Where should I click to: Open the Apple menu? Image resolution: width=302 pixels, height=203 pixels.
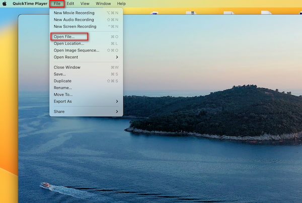click(x=5, y=4)
